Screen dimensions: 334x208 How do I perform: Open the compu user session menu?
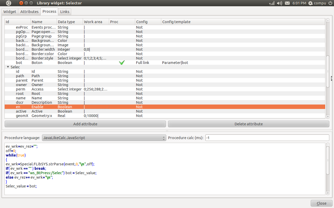point(317,3)
